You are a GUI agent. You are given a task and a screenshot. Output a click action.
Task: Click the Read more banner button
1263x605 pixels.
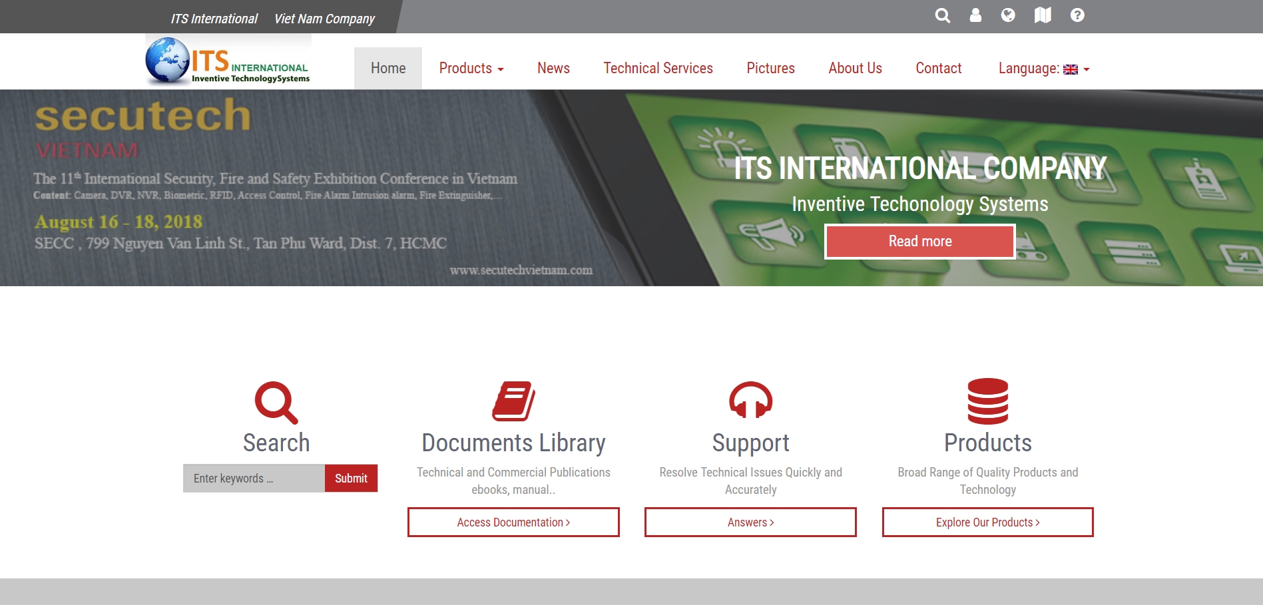[920, 241]
